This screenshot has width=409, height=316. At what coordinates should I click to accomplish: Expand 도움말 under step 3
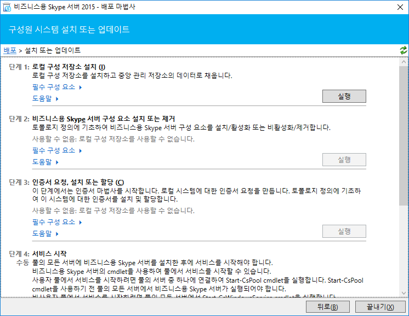(x=45, y=233)
